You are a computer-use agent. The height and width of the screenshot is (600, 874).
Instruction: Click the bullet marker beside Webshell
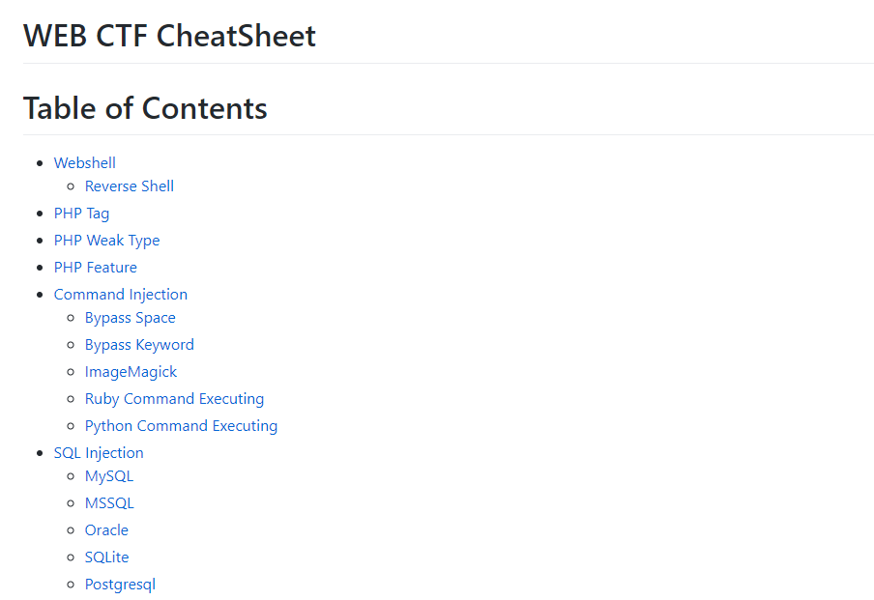click(x=40, y=163)
